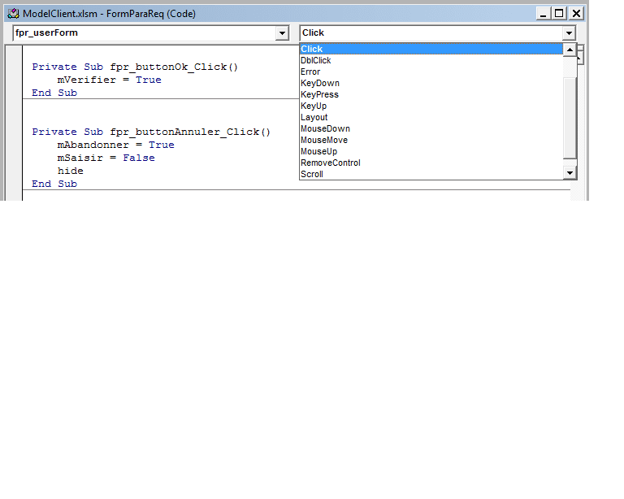This screenshot has height=499, width=624.
Task: Click the mSaisir = False line
Action: [x=106, y=158]
